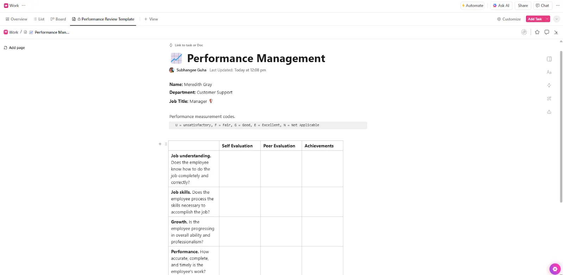
Task: Click the Peer Evaluation column header
Action: (x=281, y=146)
